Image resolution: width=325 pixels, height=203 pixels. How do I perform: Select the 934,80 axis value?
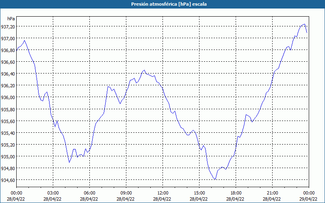(8, 168)
